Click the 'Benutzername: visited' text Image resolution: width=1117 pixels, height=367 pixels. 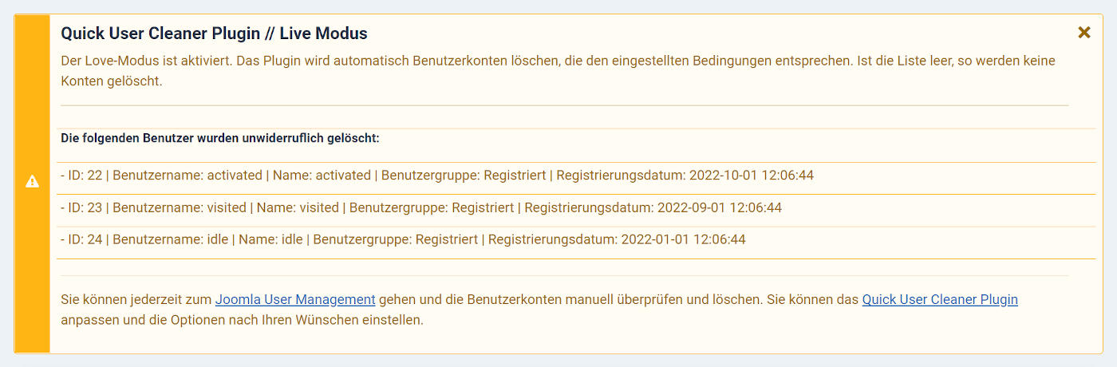coord(180,207)
